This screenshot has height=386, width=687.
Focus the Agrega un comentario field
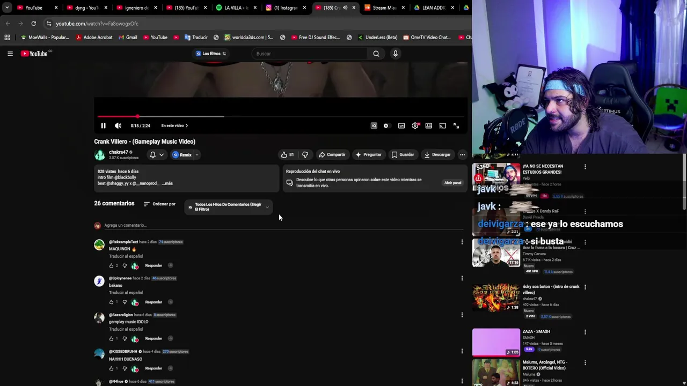[283, 225]
